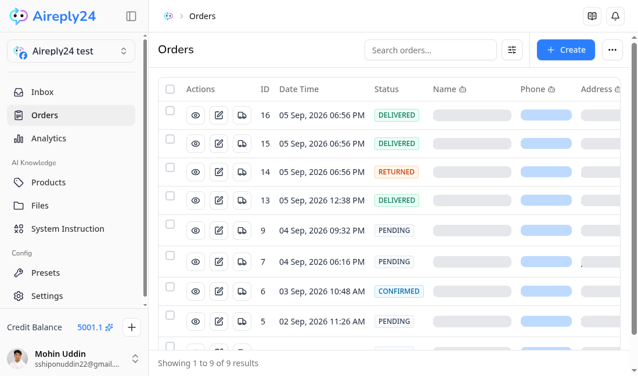Click the orders page vertical scrollbar
Image resolution: width=638 pixels, height=376 pixels.
coord(634,188)
